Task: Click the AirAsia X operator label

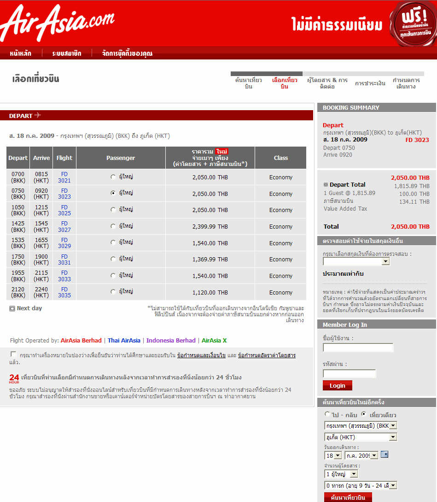Action: tap(214, 340)
